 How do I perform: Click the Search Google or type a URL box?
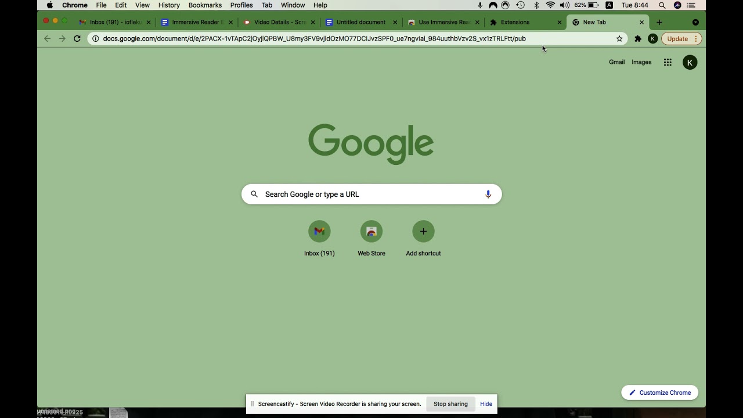[x=371, y=194]
